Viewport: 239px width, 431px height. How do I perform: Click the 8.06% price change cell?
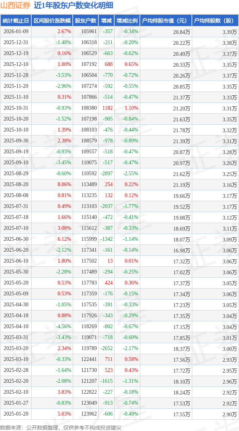point(64,185)
